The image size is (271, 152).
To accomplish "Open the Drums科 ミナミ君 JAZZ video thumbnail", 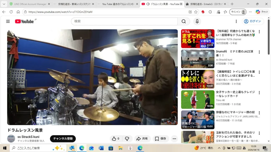I will click(198, 59).
